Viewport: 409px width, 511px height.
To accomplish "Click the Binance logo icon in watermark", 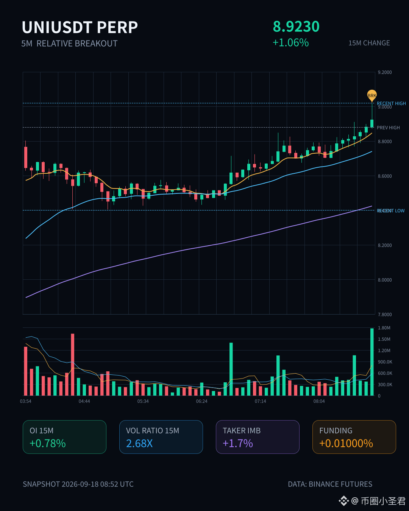I will pyautogui.click(x=343, y=501).
